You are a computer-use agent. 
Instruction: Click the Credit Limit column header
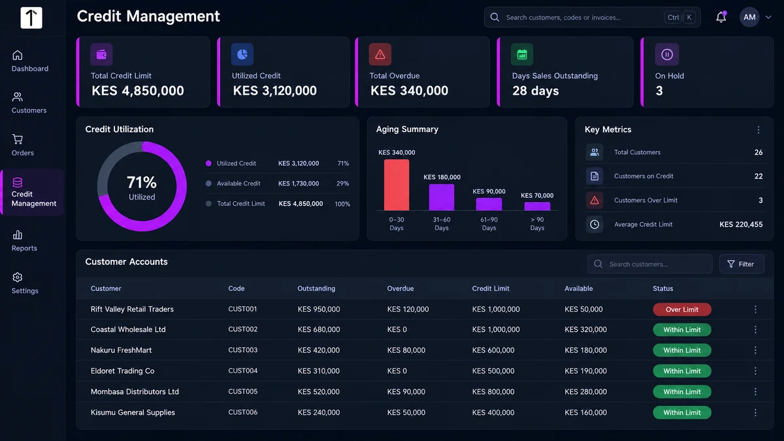(491, 289)
